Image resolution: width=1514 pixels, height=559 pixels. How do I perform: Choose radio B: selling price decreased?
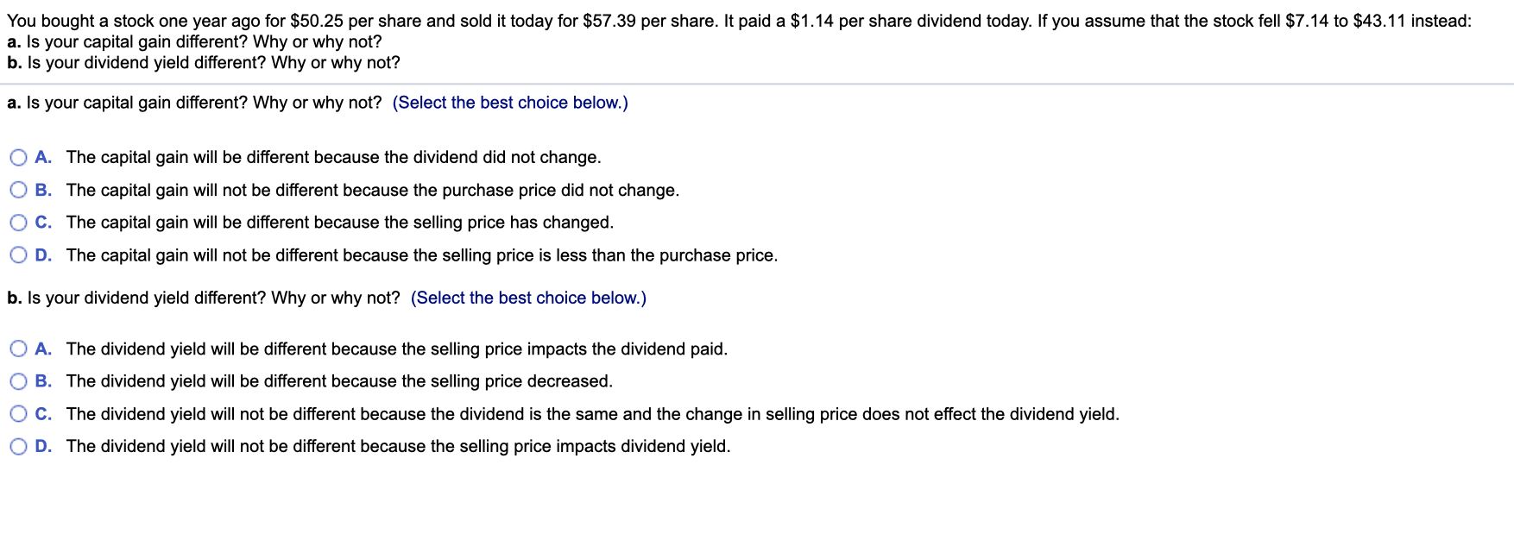18,381
